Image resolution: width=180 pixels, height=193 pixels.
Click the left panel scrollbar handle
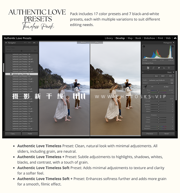coord(4,68)
